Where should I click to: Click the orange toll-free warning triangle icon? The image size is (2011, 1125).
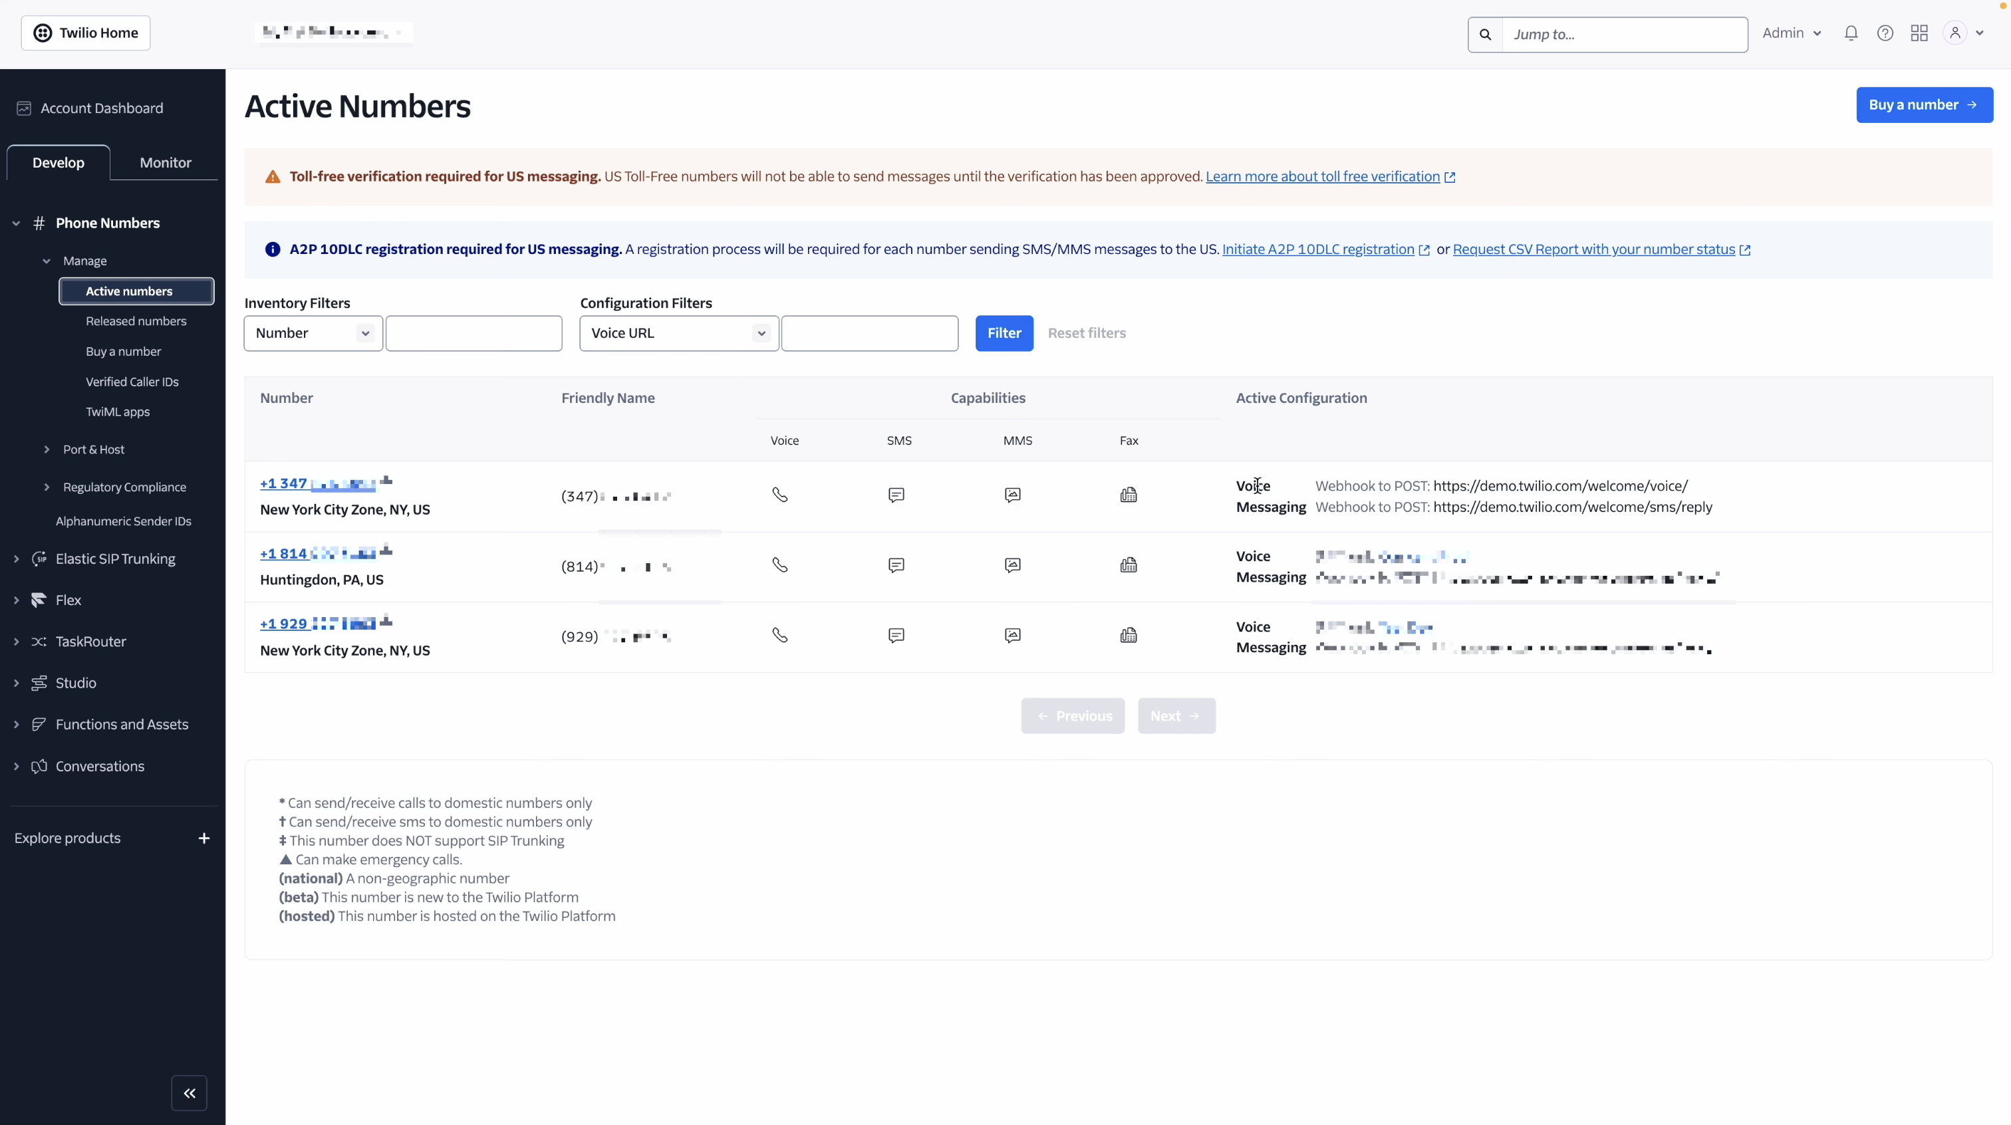[273, 178]
